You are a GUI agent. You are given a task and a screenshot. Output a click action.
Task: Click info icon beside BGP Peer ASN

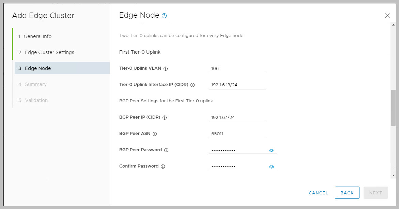pos(154,134)
